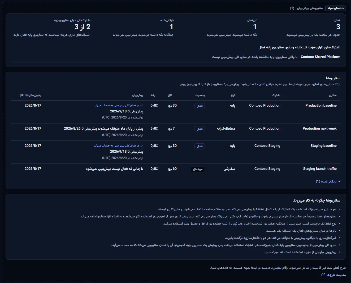Click the checkmark icon in Staging baseline row
The width and height of the screenshot is (351, 283).
[142, 146]
